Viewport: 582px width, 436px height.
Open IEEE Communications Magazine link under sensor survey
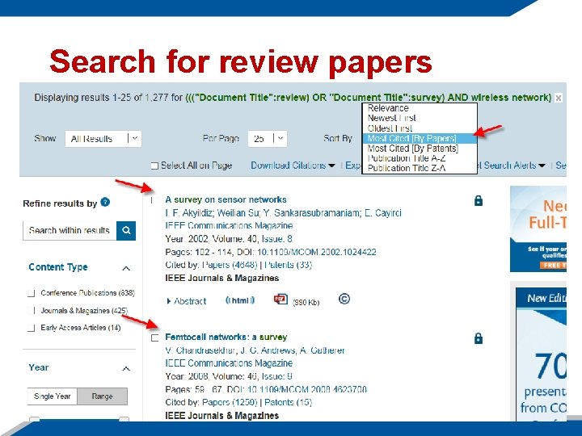point(229,225)
